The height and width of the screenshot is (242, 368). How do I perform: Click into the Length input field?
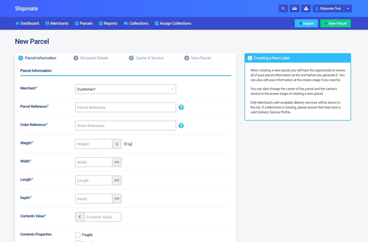pyautogui.click(x=94, y=180)
